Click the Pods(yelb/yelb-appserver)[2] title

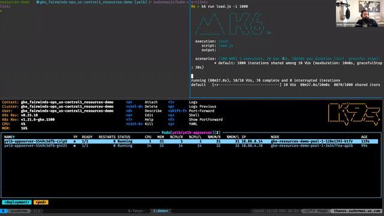point(191,133)
